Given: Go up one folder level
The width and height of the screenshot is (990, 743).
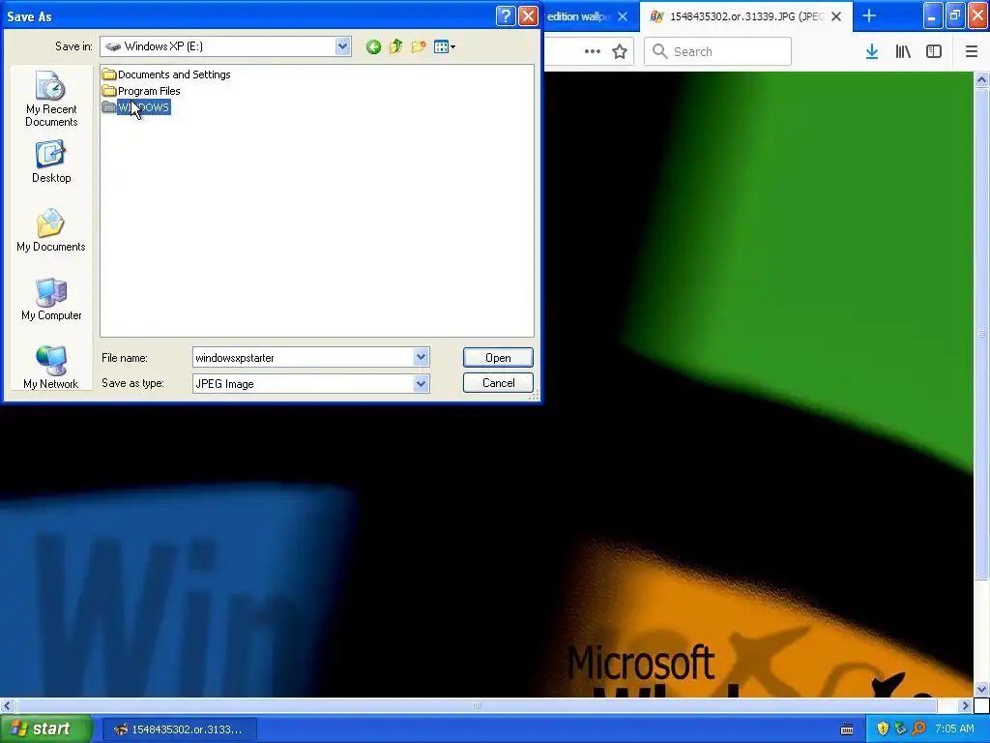Looking at the screenshot, I should (395, 46).
